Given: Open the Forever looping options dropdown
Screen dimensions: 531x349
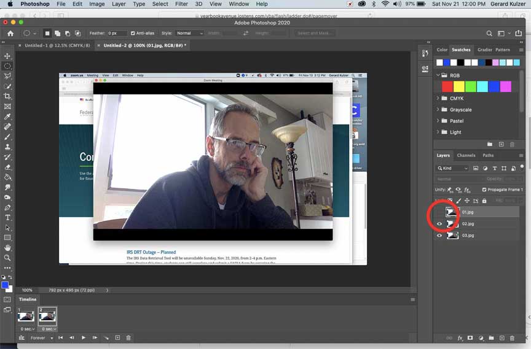Looking at the screenshot, I should [42, 338].
